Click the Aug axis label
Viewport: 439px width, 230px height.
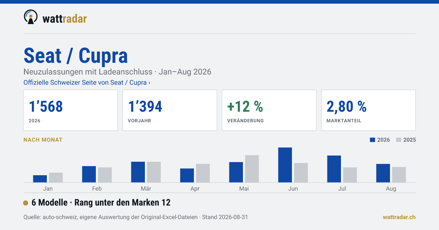click(391, 189)
